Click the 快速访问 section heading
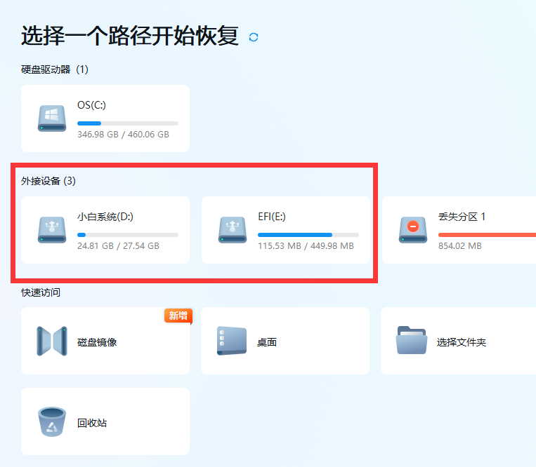This screenshot has height=467, width=536. click(x=41, y=292)
